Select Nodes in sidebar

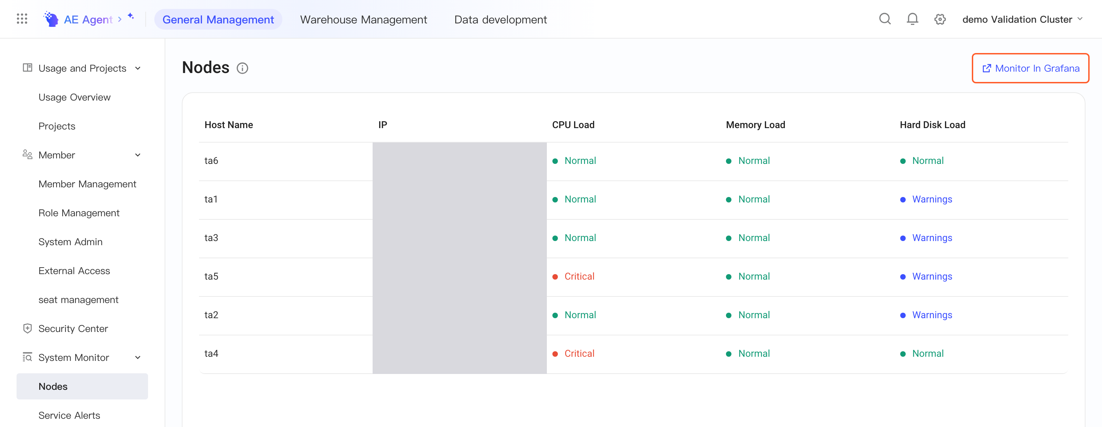[x=82, y=386]
